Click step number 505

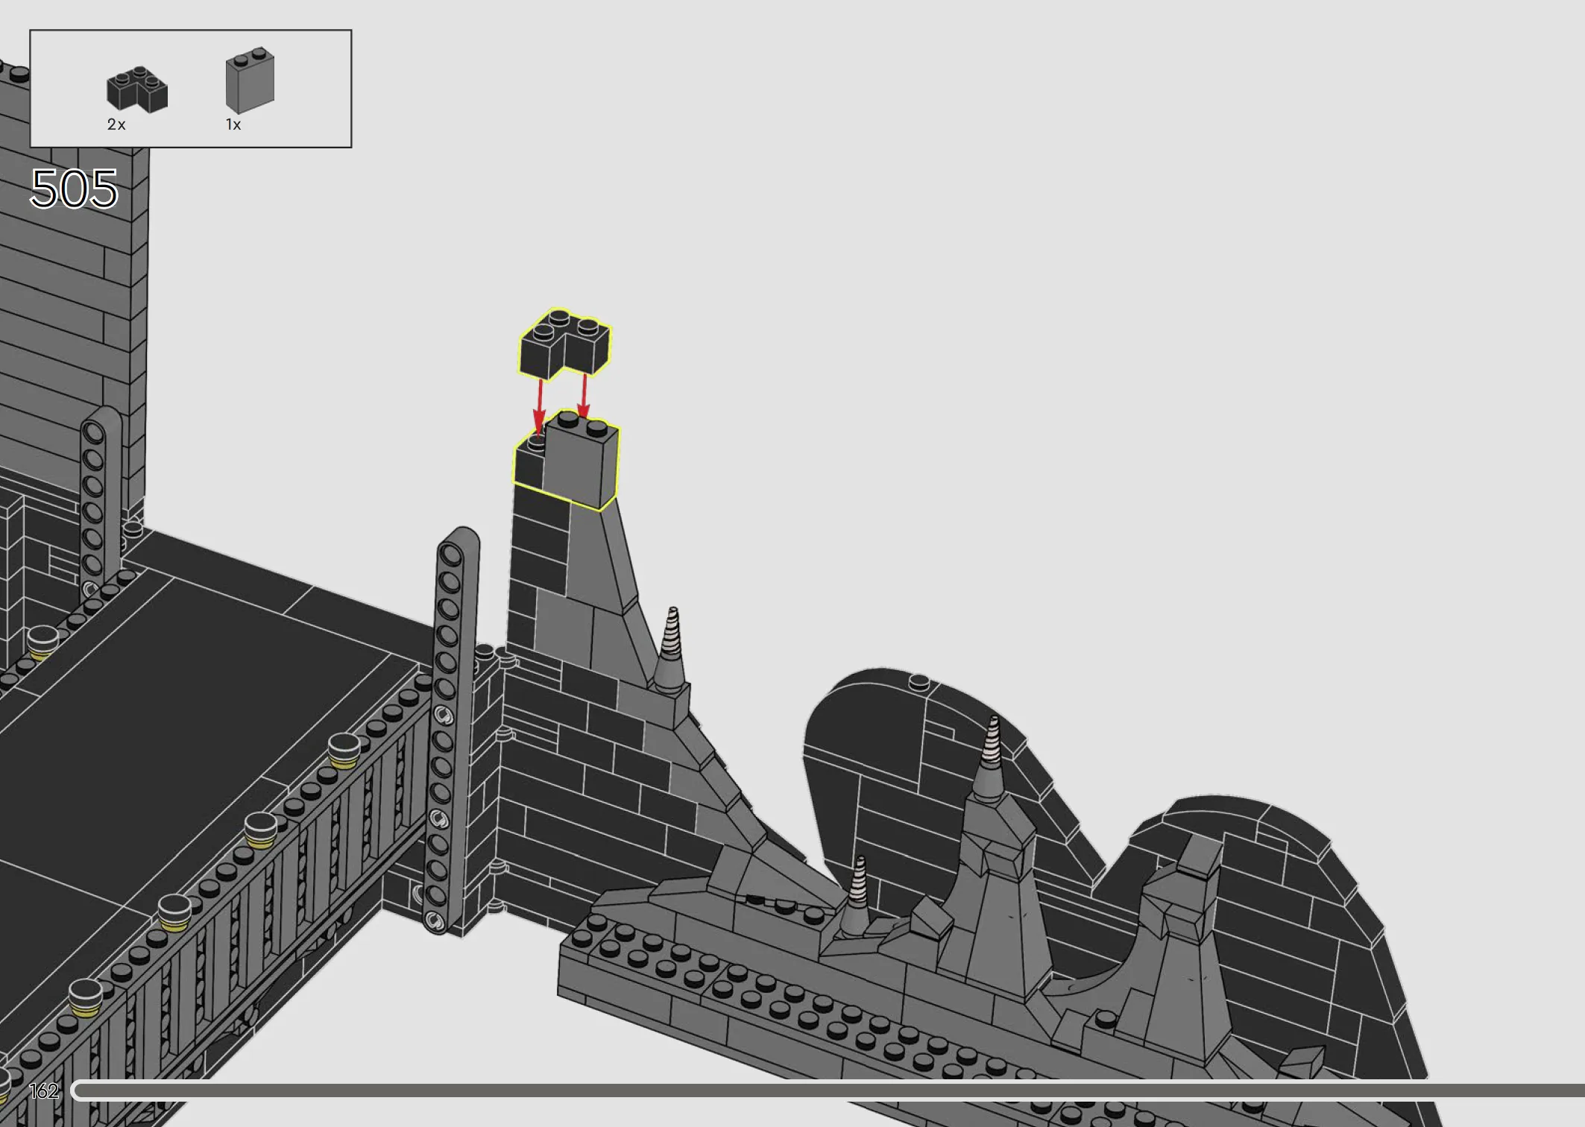pos(74,189)
